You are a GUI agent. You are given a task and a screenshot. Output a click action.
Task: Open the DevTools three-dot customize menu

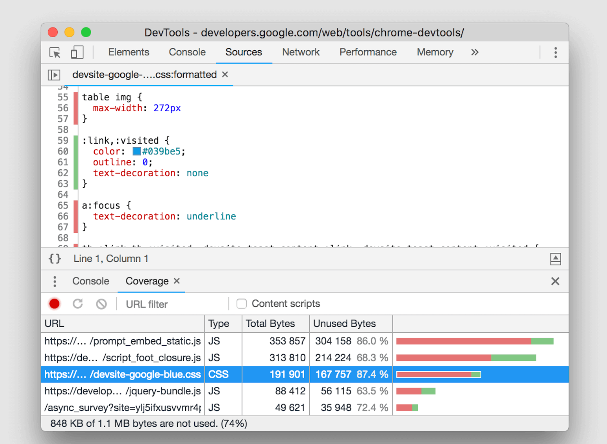pos(555,53)
